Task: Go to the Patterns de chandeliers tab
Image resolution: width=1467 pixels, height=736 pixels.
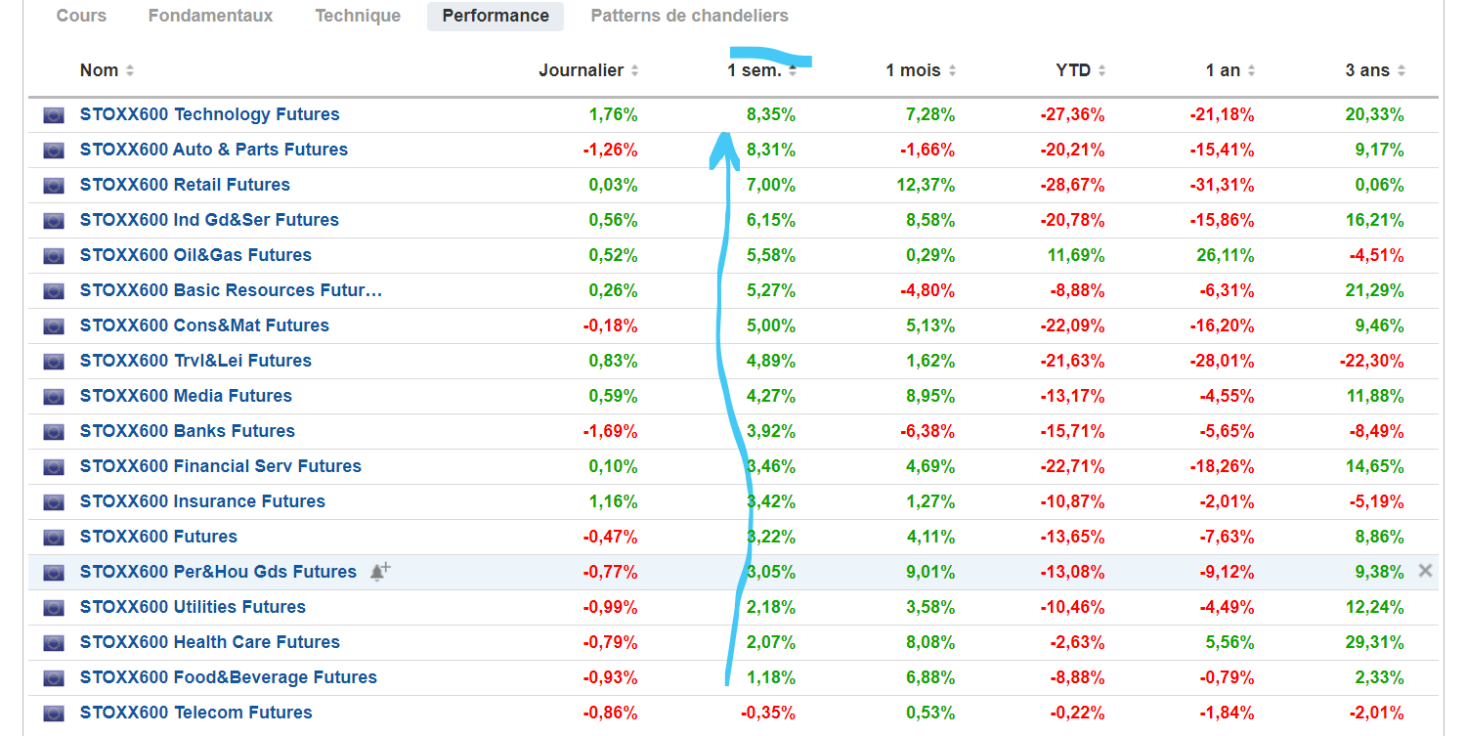Action: (x=689, y=16)
